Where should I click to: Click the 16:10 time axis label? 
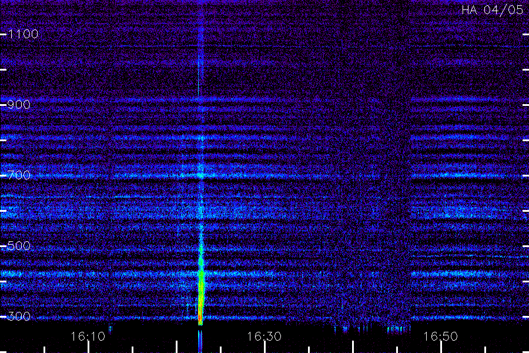click(88, 337)
